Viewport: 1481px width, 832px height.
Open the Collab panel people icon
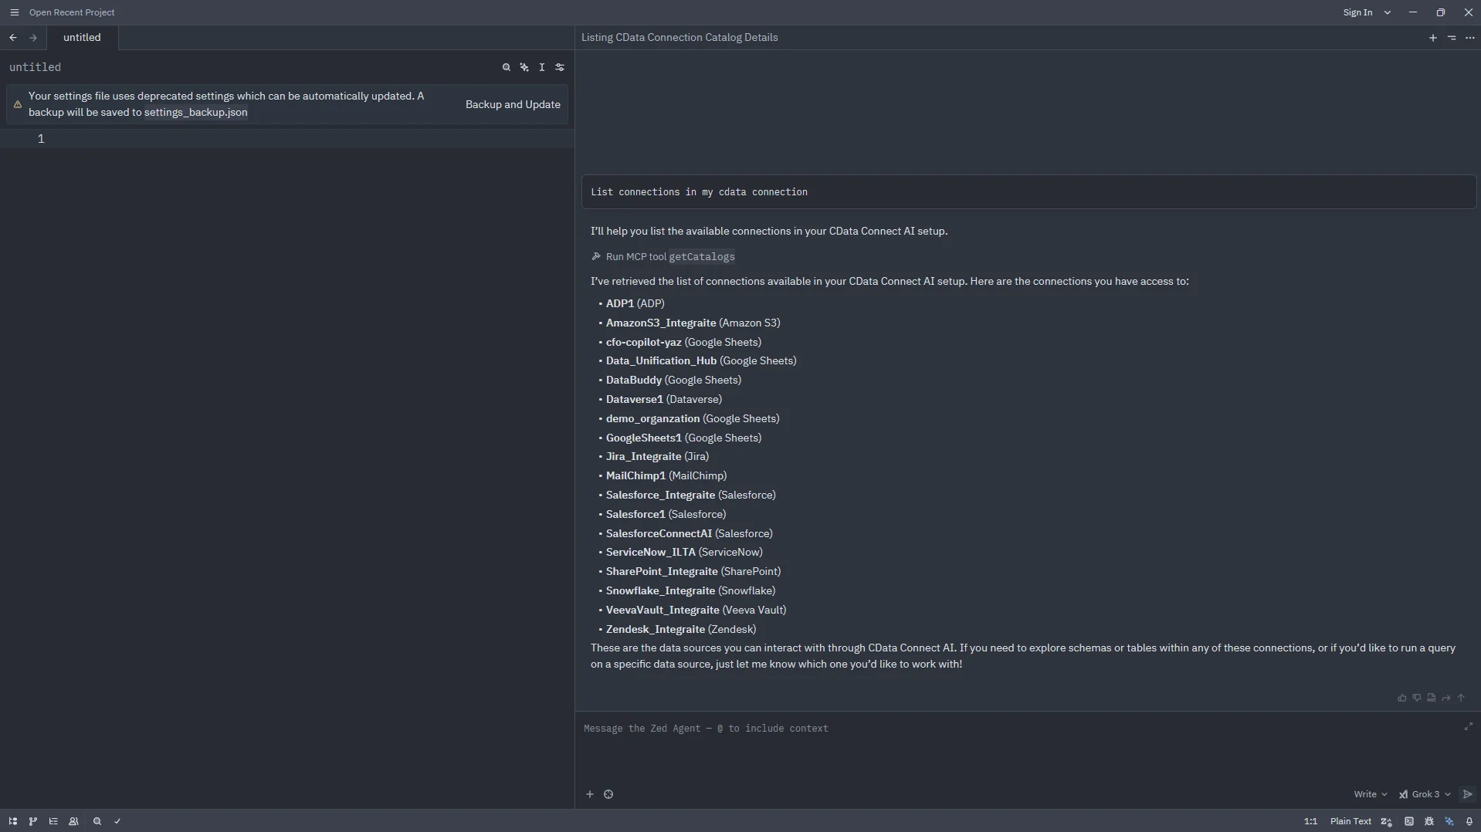(74, 821)
